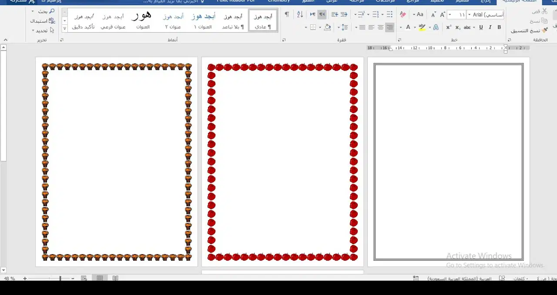Show paragraph marks with pilcrow icon
The width and height of the screenshot is (557, 295).
point(287,15)
